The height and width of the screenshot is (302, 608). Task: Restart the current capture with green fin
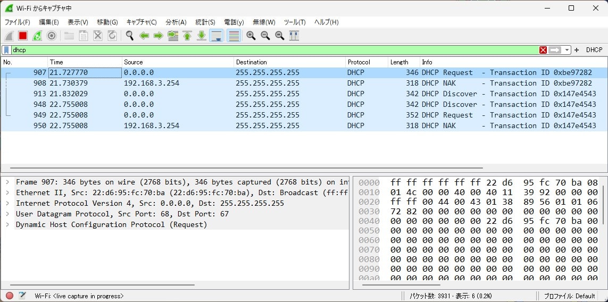[x=37, y=36]
